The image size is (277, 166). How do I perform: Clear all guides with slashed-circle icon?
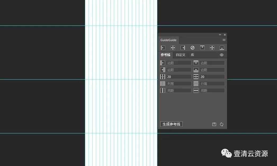point(192,48)
